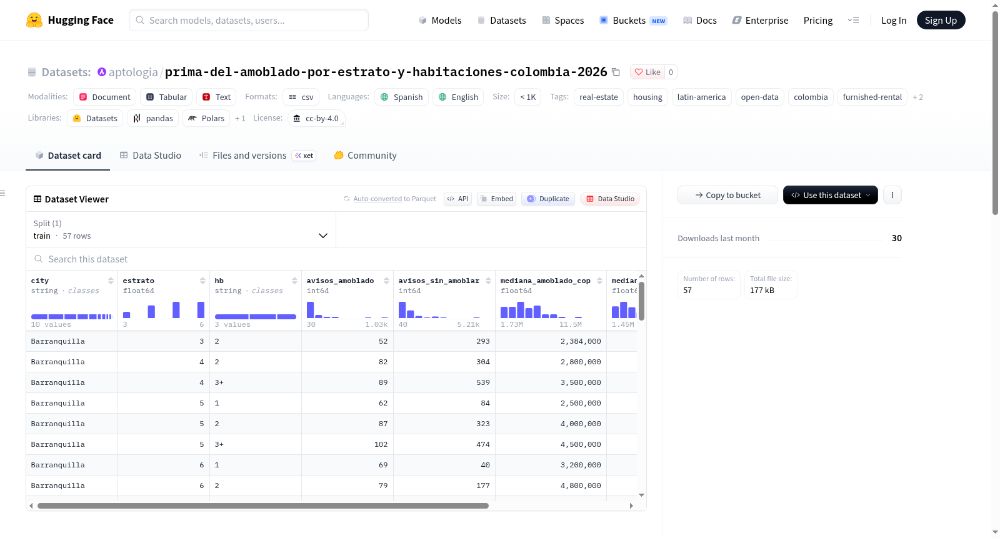This screenshot has height=538, width=1000.
Task: Open the Use this dataset dropdown
Action: pos(831,195)
